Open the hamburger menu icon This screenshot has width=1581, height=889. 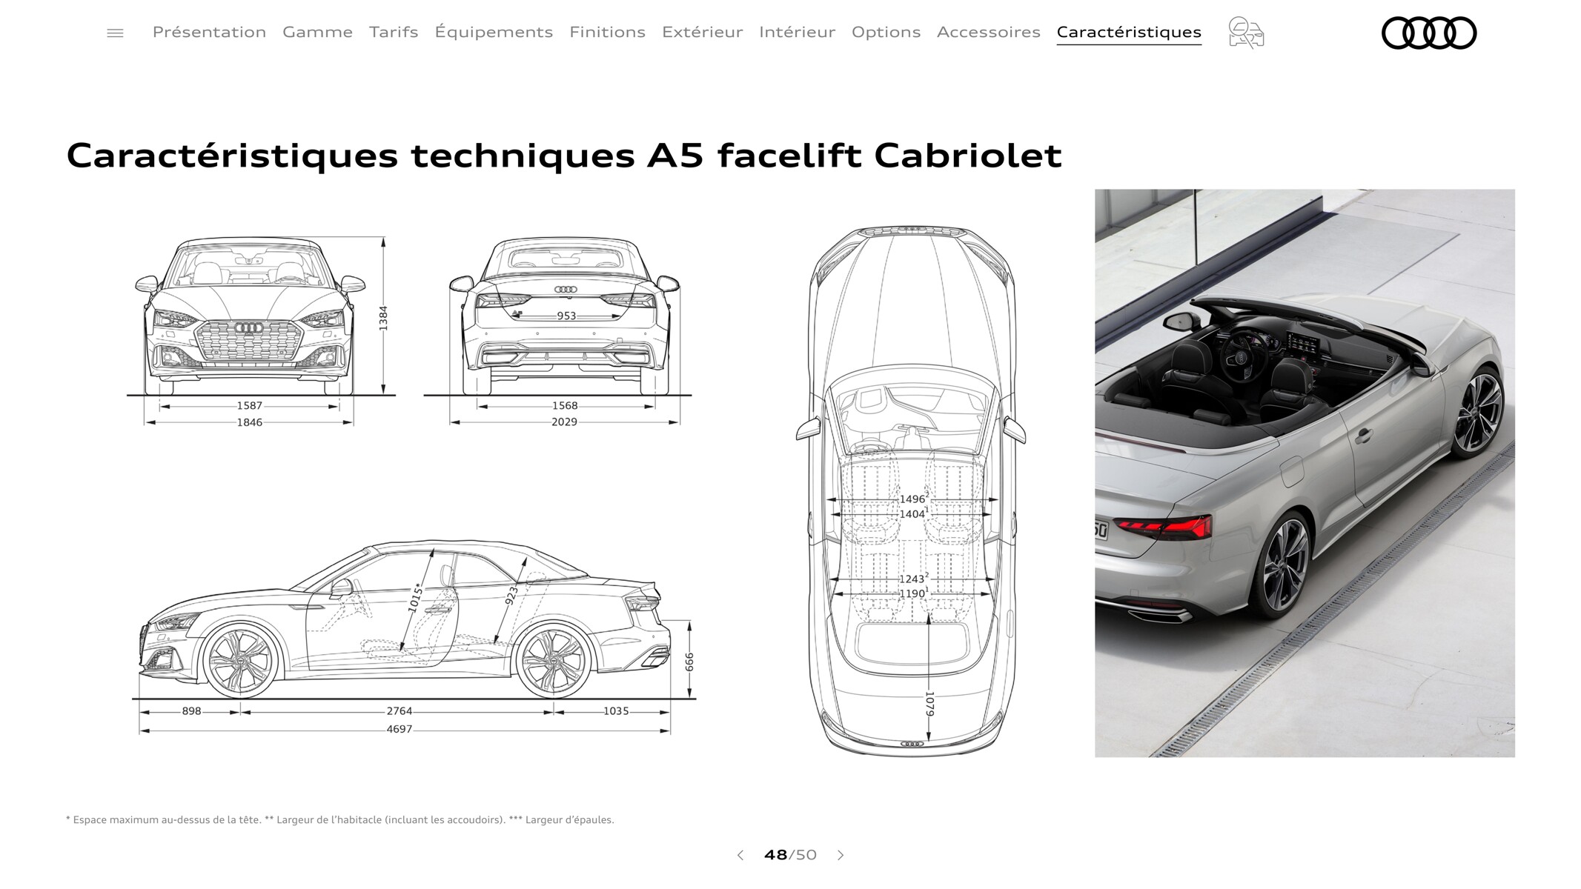[115, 33]
